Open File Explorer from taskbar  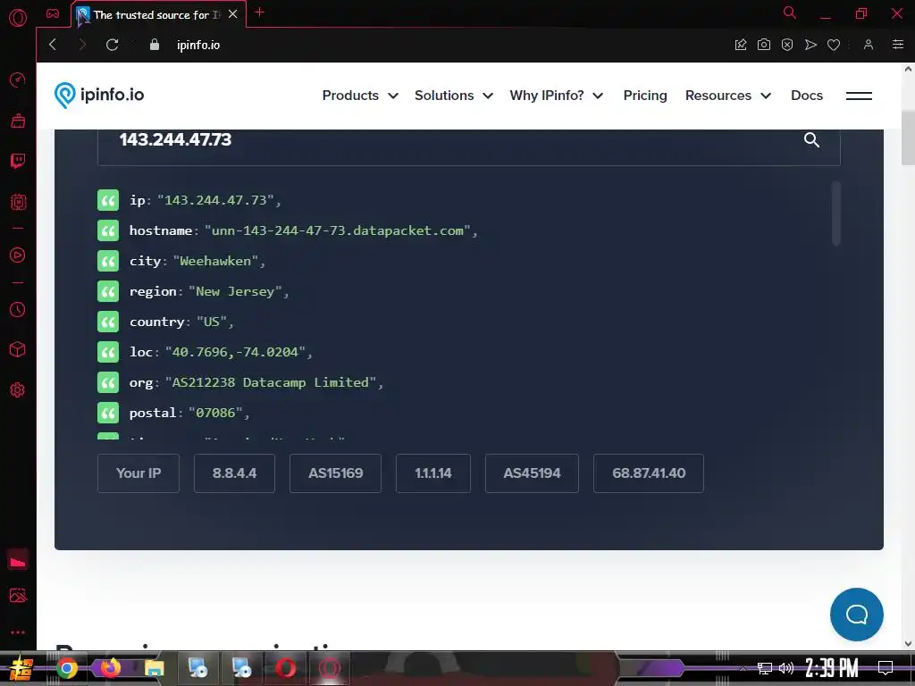(x=154, y=668)
